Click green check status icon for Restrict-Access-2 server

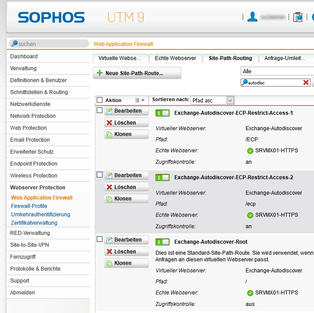tap(250, 215)
